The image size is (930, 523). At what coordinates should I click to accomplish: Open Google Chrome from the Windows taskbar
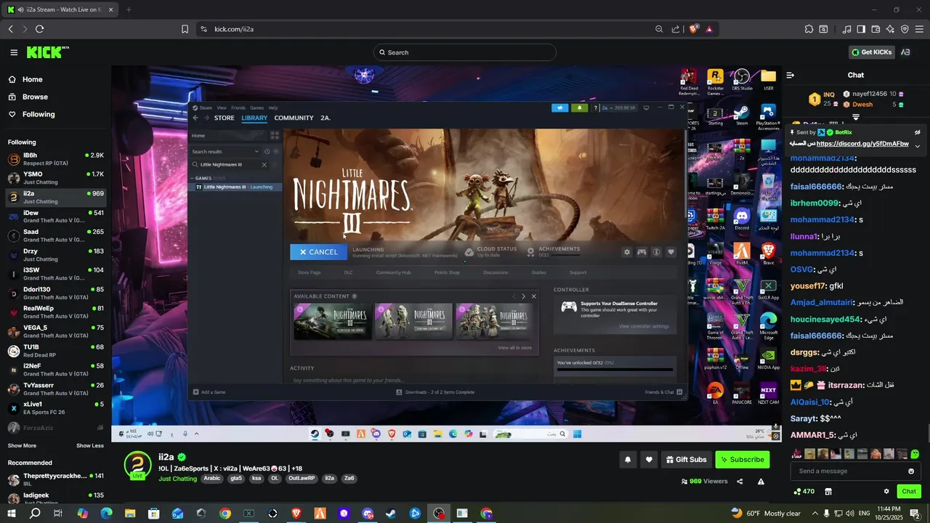click(x=225, y=513)
